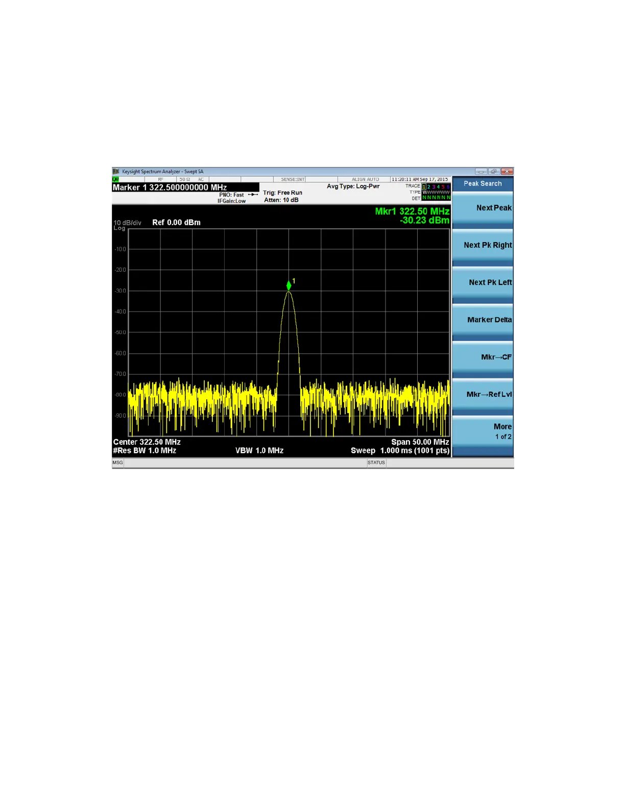Click '-30.23 dBm' marker amplitude readout
Image resolution: width=625 pixels, height=809 pixels.
click(424, 221)
